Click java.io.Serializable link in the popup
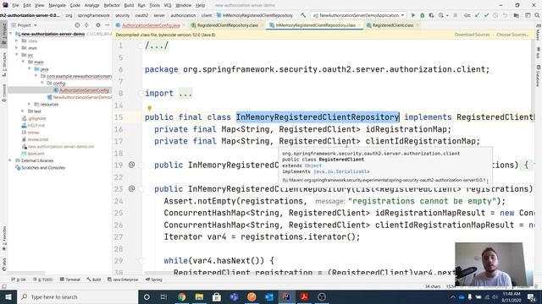This screenshot has width=542, height=304. point(341,171)
